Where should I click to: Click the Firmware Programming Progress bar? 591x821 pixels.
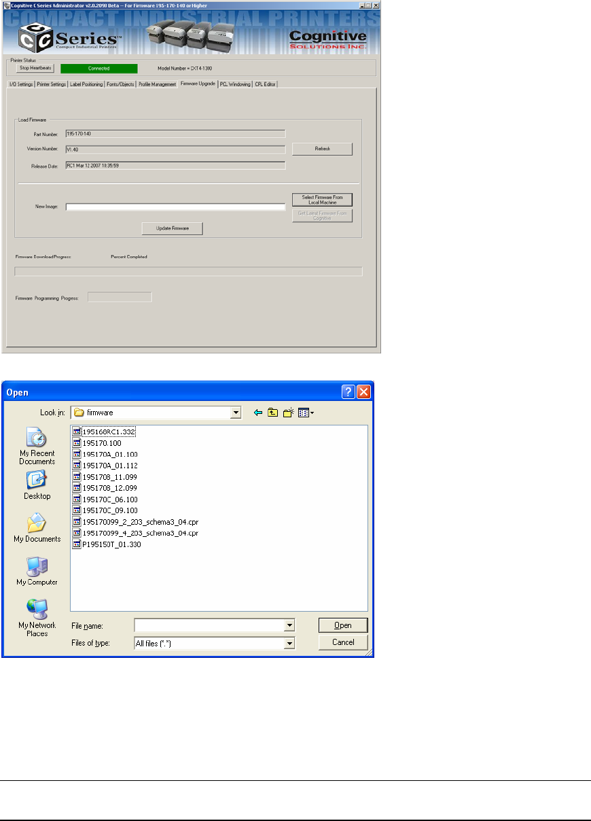coord(120,297)
